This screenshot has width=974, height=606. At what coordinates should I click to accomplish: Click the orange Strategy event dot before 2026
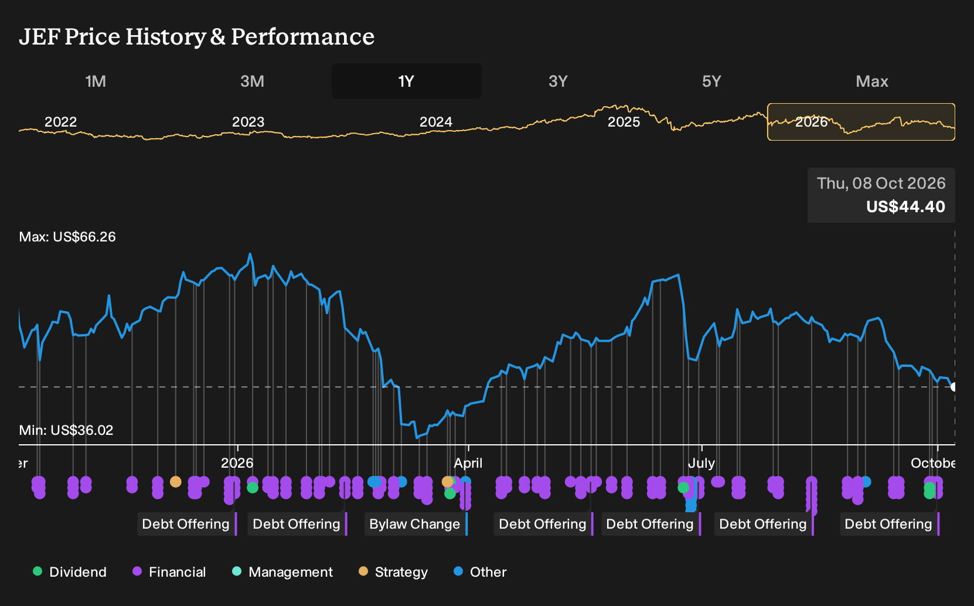pyautogui.click(x=176, y=482)
